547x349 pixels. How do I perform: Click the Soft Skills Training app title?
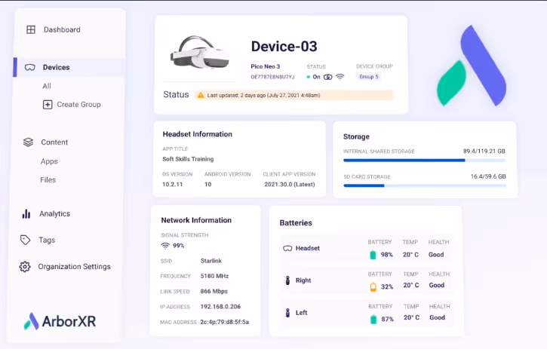tap(188, 159)
